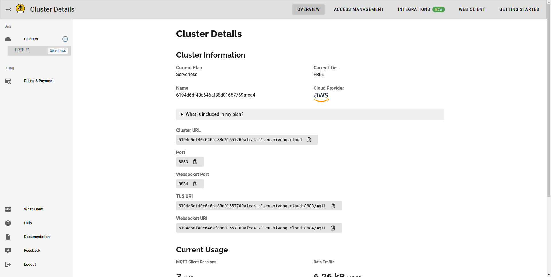Screen dimensions: 551x277
Task: Click the NEW badge beside Integrations
Action: (439, 9)
